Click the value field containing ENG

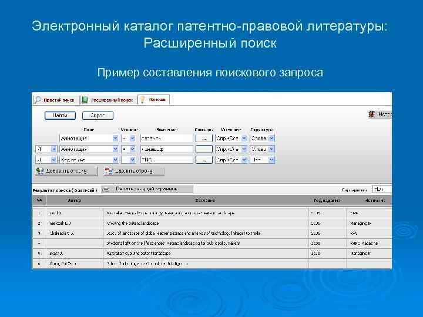[x=167, y=160]
